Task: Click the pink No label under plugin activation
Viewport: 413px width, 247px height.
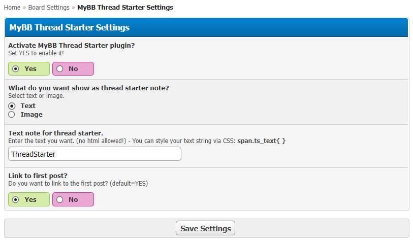Action: click(73, 69)
